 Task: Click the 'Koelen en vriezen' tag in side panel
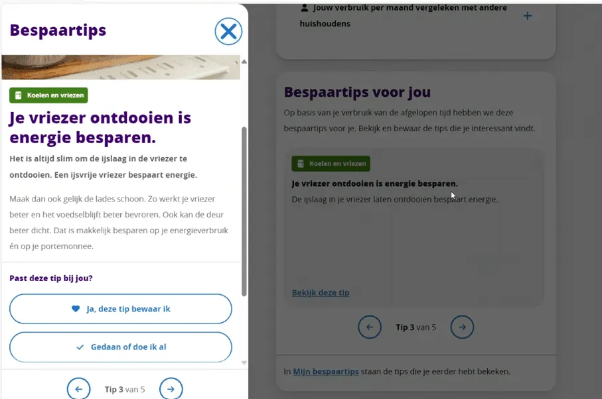pos(48,95)
